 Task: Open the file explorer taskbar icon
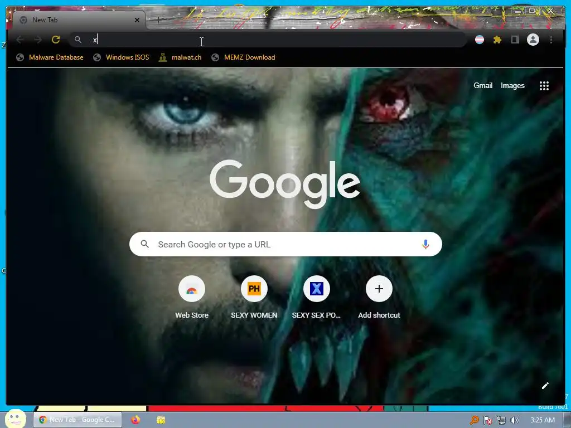161,420
